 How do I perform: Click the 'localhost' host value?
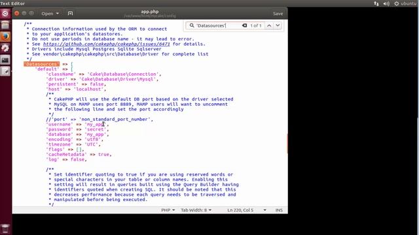coord(88,89)
